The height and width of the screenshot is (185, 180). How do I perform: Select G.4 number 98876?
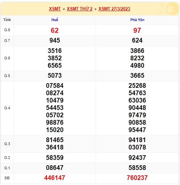pyautogui.click(x=55, y=122)
